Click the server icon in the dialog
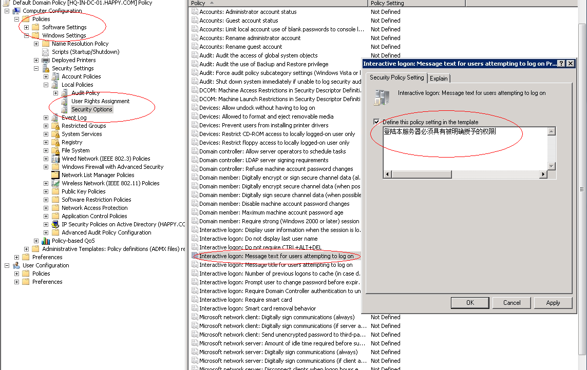This screenshot has height=370, width=587. click(382, 98)
